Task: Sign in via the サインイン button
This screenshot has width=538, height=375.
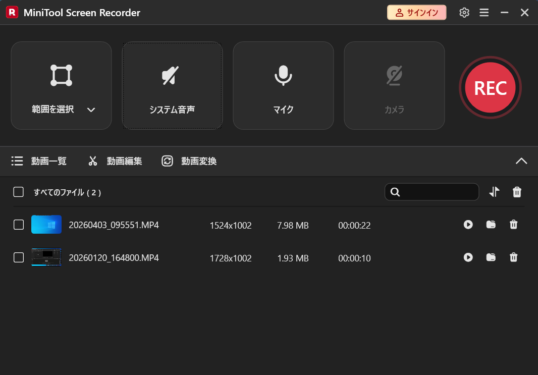Action: pos(417,12)
